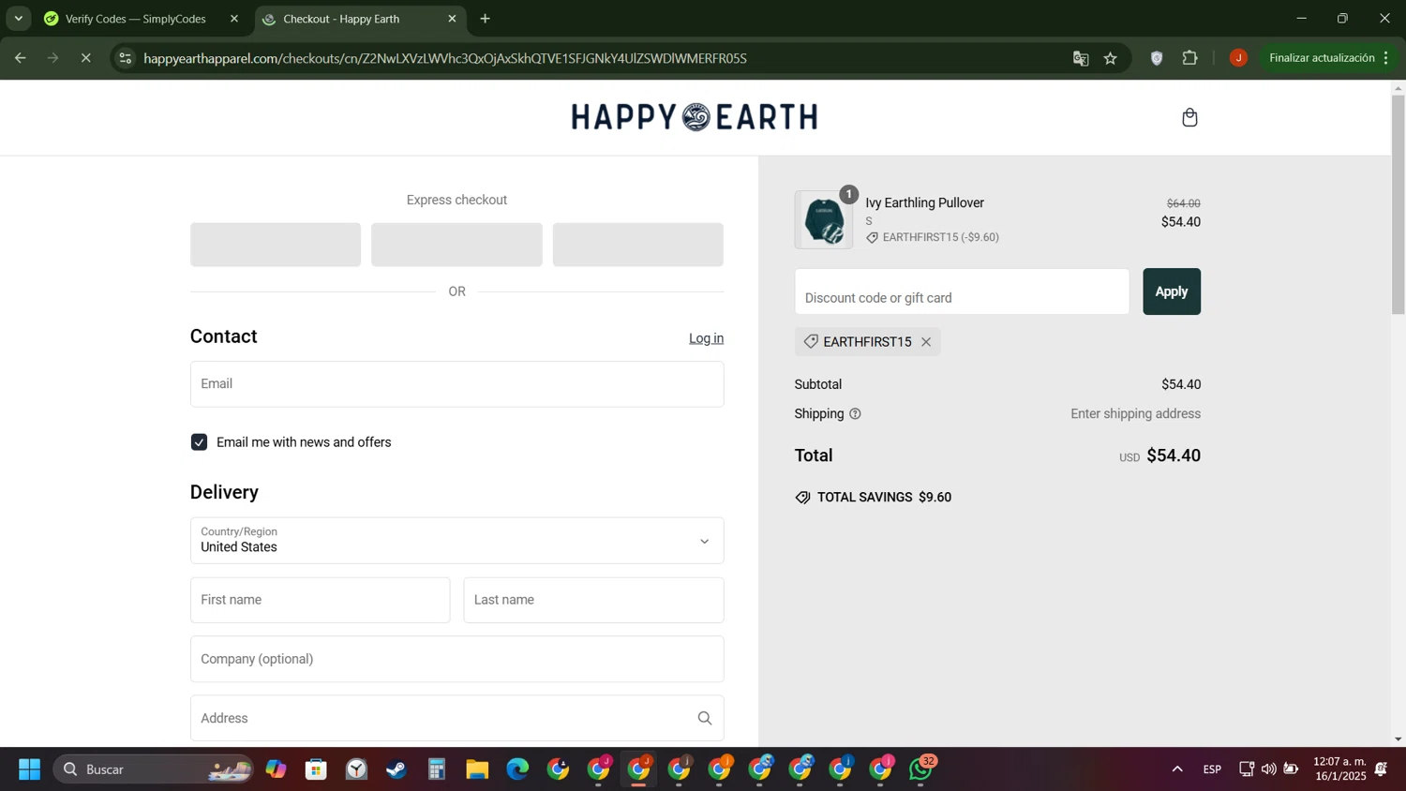Click the browser address bar URL
Viewport: 1406px width, 791px height.
(x=445, y=58)
